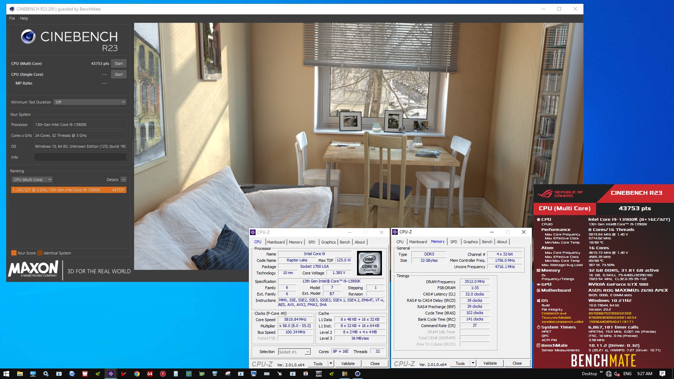Open File Explorer from taskbar
Screen dimensions: 674x379
pyautogui.click(x=20, y=374)
